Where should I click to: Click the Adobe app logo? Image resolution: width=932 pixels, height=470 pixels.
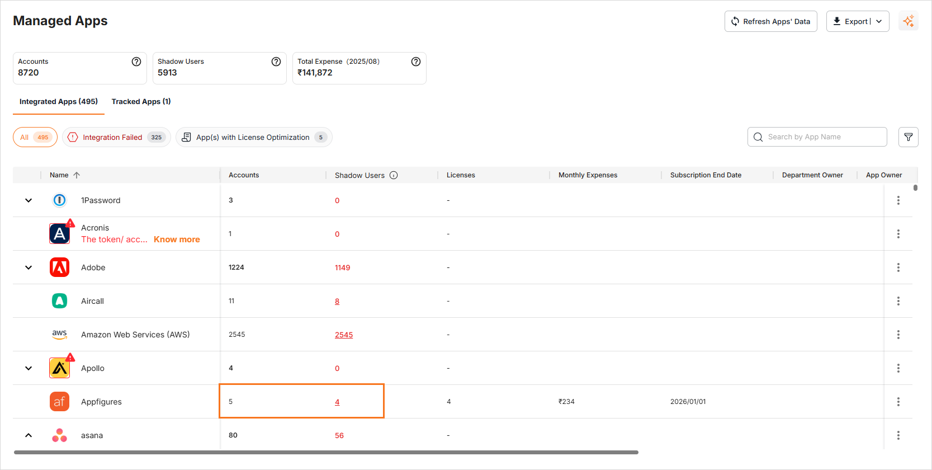coord(59,267)
